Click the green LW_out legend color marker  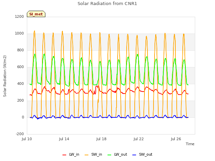110,155
